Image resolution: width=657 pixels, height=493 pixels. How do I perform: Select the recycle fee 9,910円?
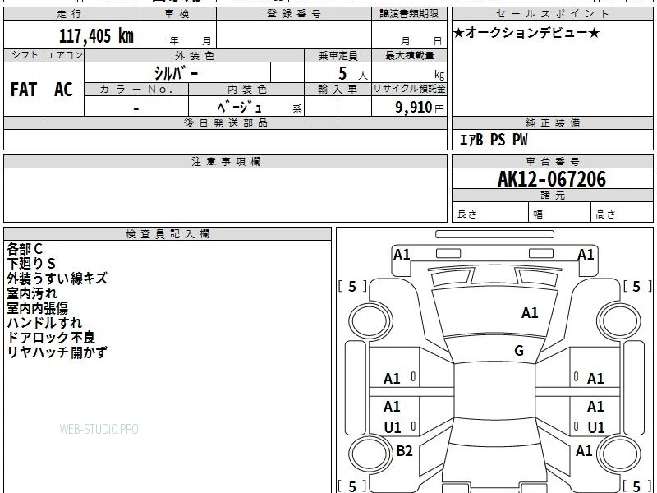point(420,108)
